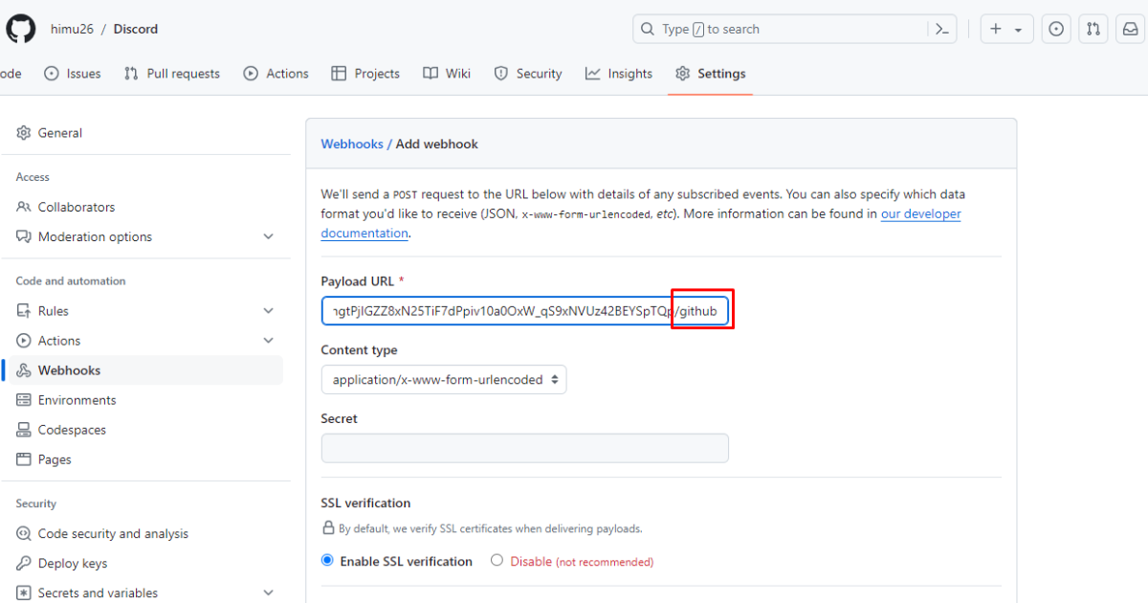Expand Moderation options chevron
The width and height of the screenshot is (1148, 603).
(x=268, y=236)
